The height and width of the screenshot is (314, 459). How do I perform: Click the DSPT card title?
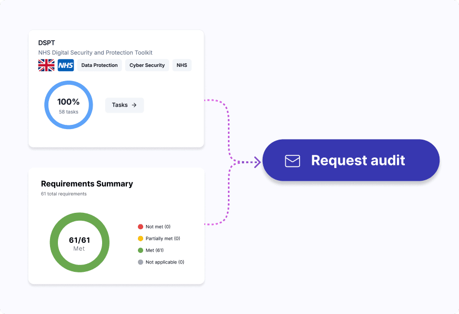point(46,43)
